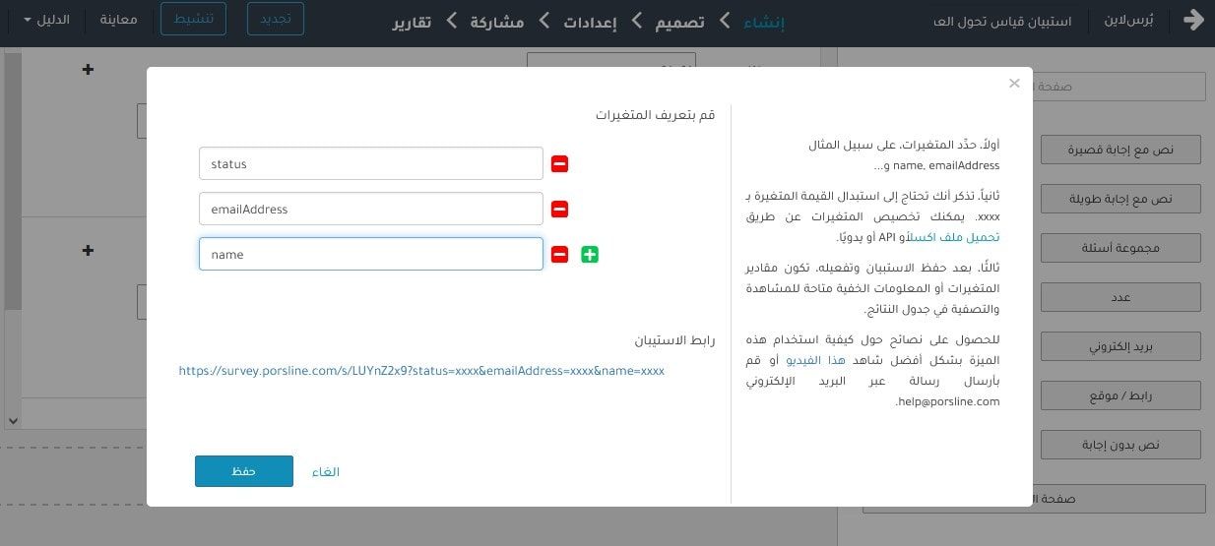Click the رابط الاستبيان label
This screenshot has width=1215, height=546.
pos(674,340)
